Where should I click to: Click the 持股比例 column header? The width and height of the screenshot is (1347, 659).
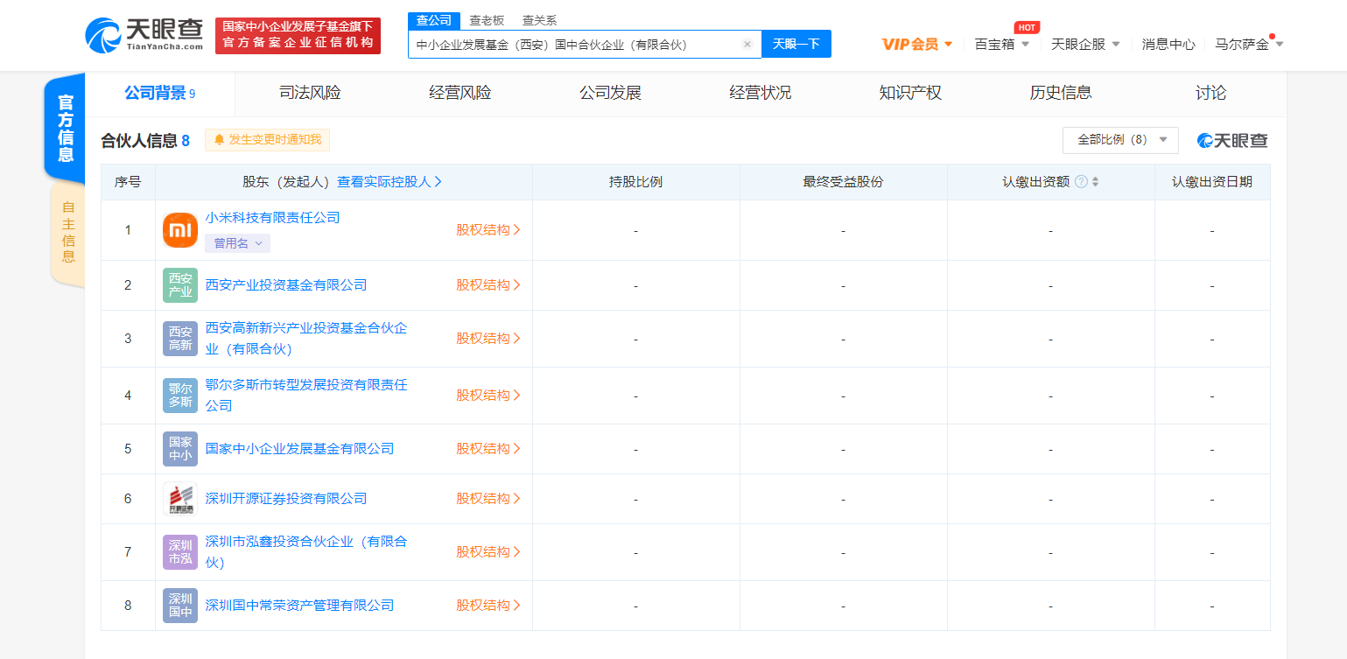tap(636, 182)
